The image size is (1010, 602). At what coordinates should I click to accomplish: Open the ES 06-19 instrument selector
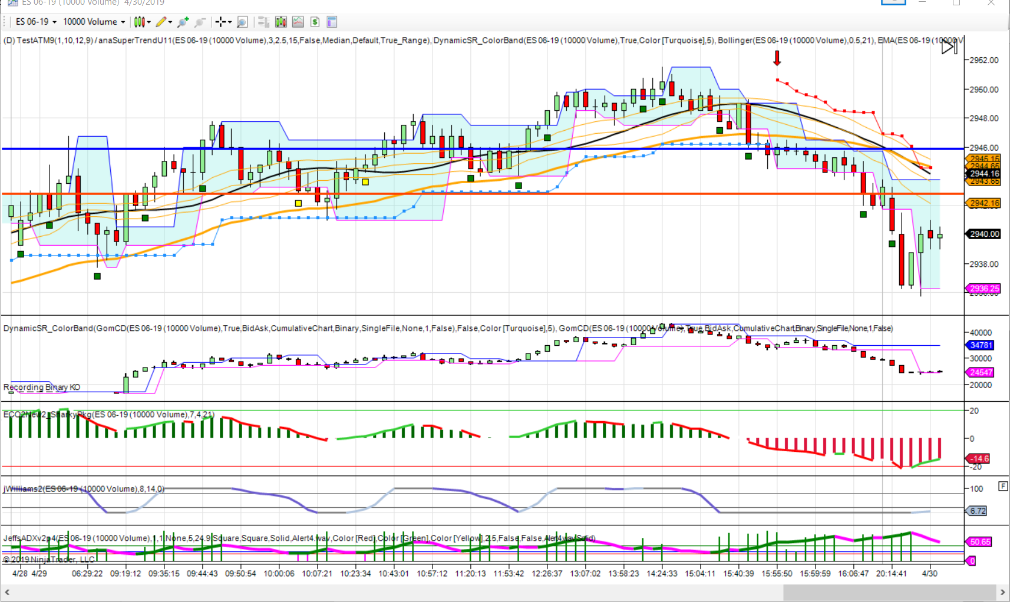point(36,22)
